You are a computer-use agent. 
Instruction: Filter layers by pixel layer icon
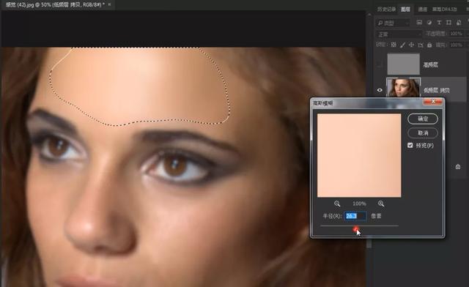[x=419, y=23]
